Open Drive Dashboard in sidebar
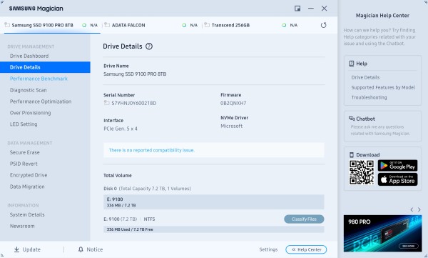Image resolution: width=428 pixels, height=258 pixels. [29, 56]
